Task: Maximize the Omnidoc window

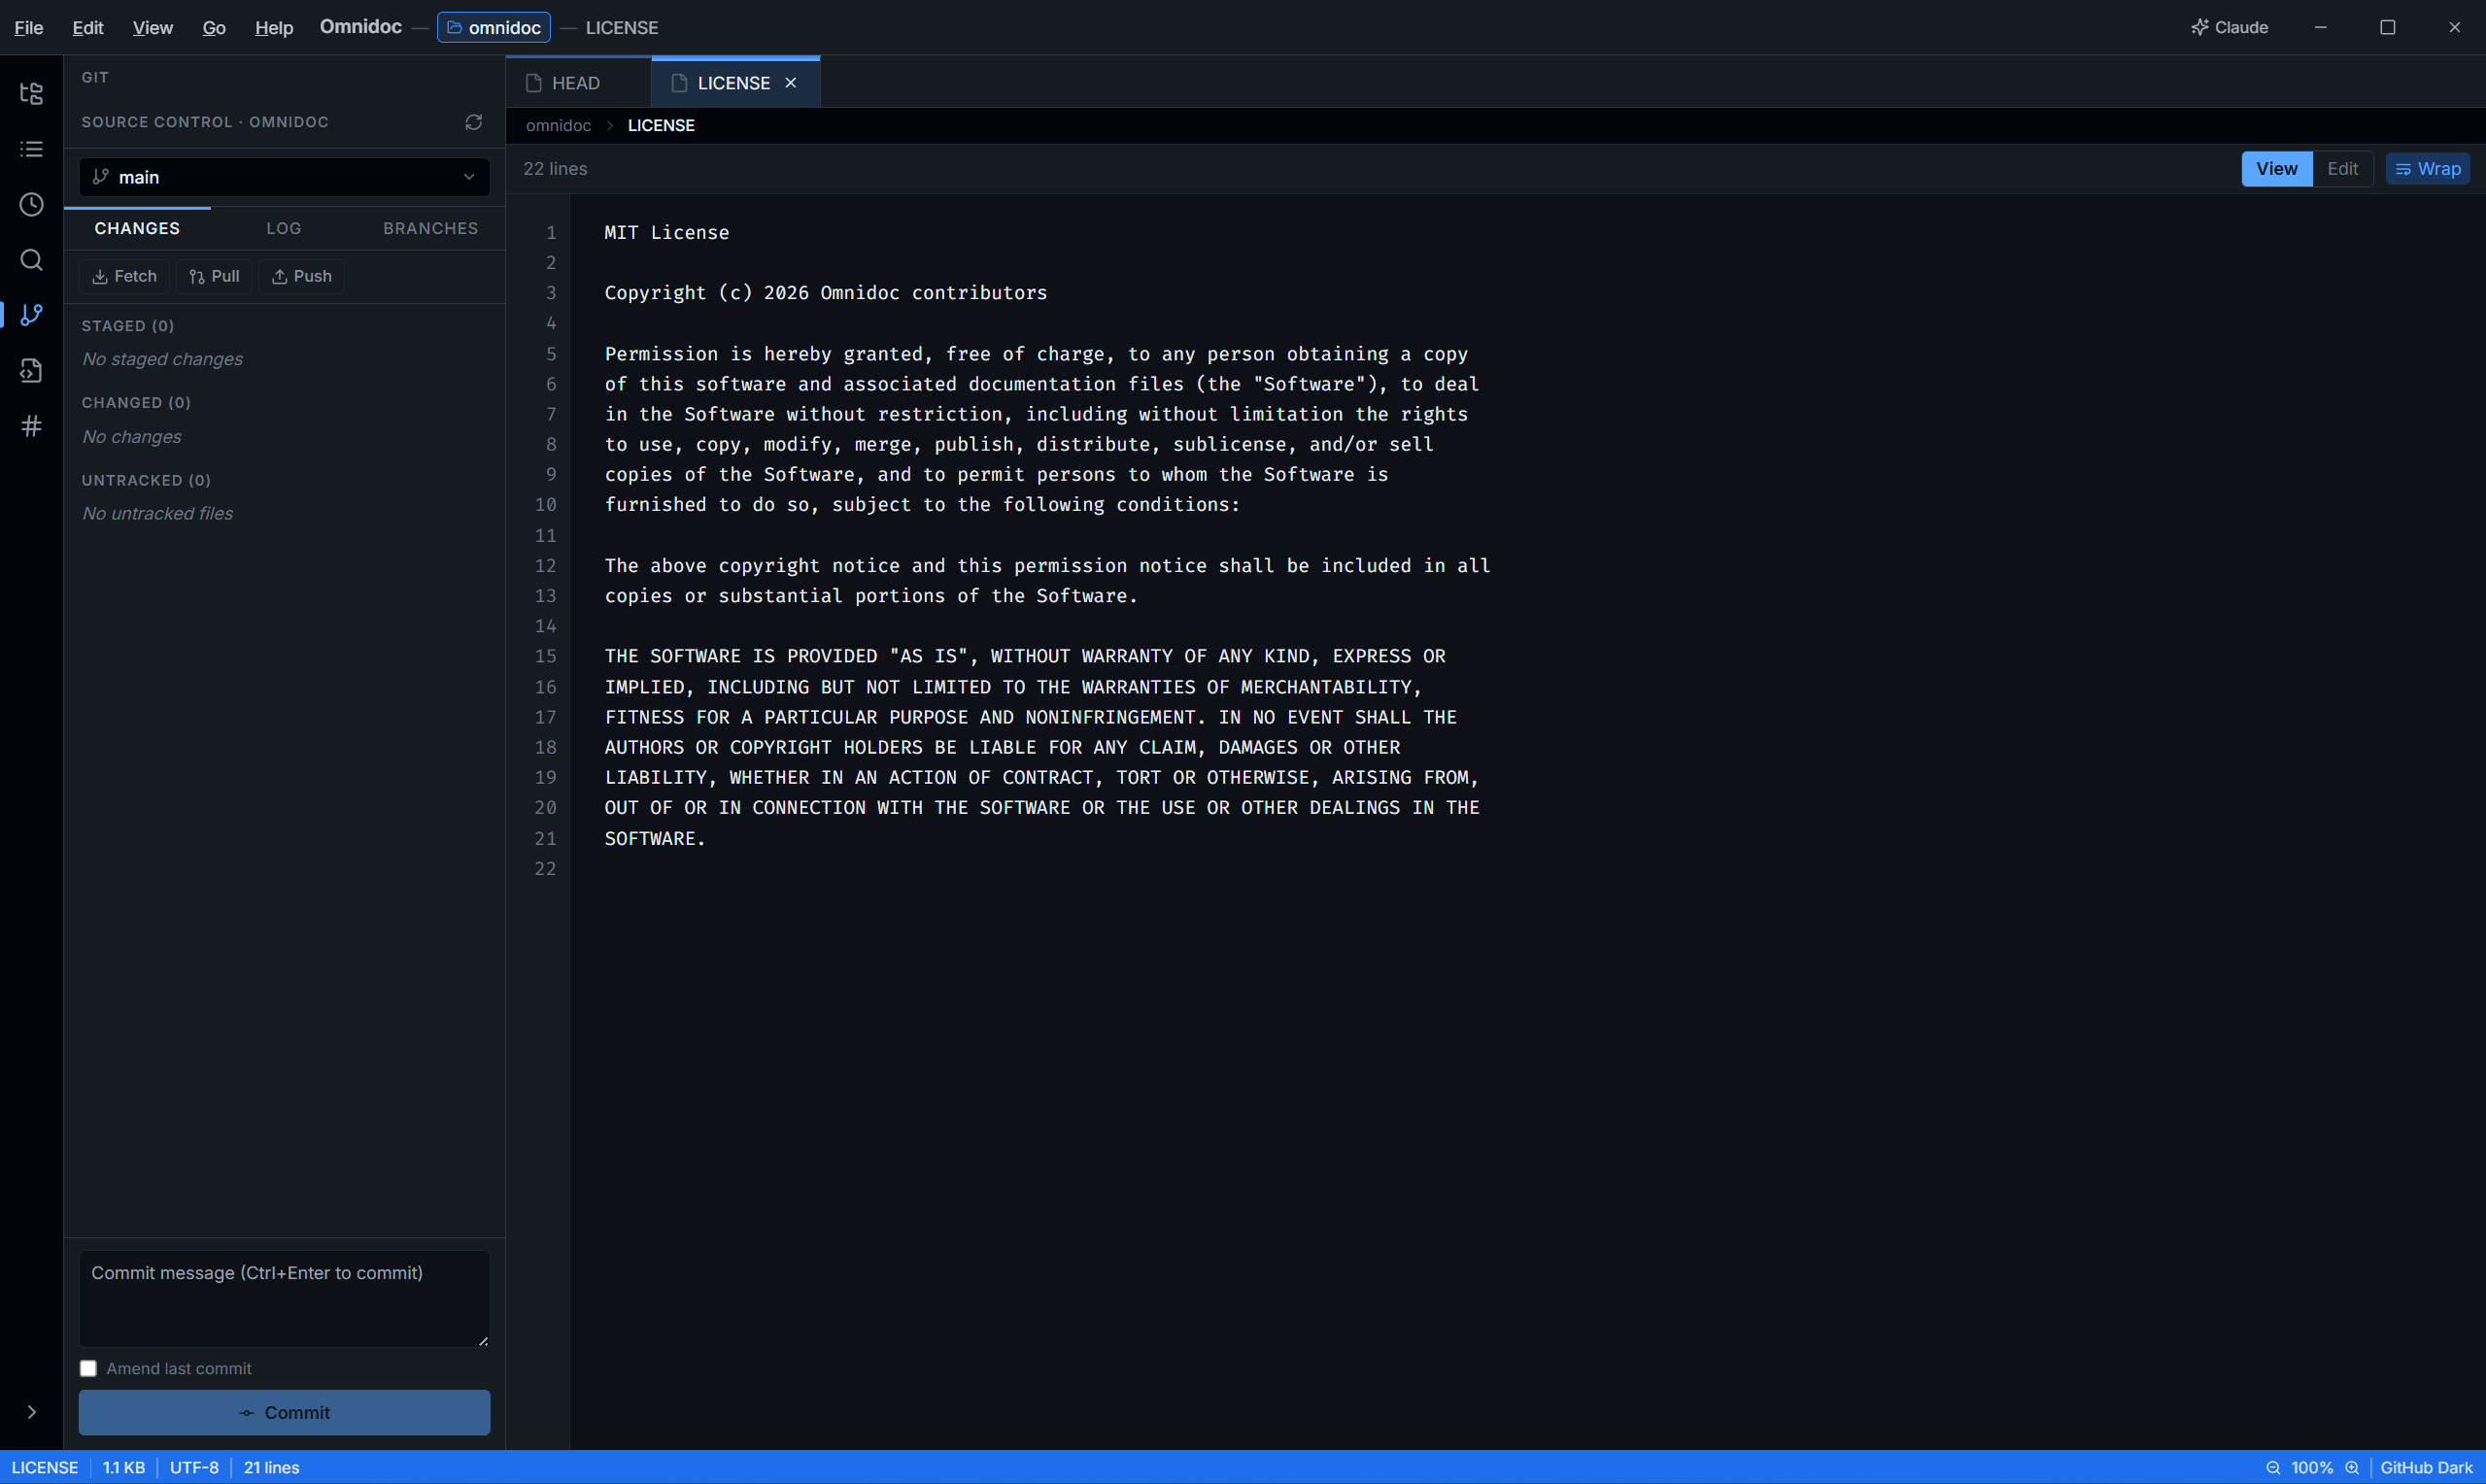Action: coord(2387,28)
